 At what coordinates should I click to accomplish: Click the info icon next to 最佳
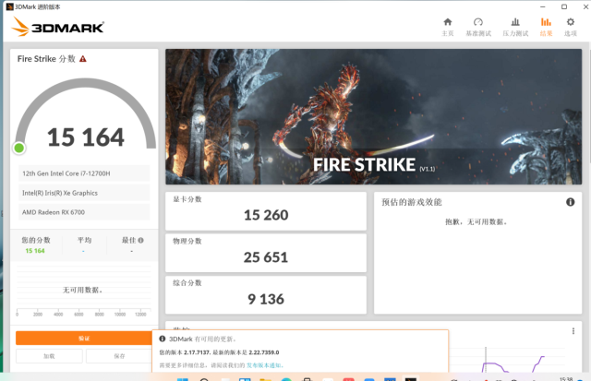140,240
